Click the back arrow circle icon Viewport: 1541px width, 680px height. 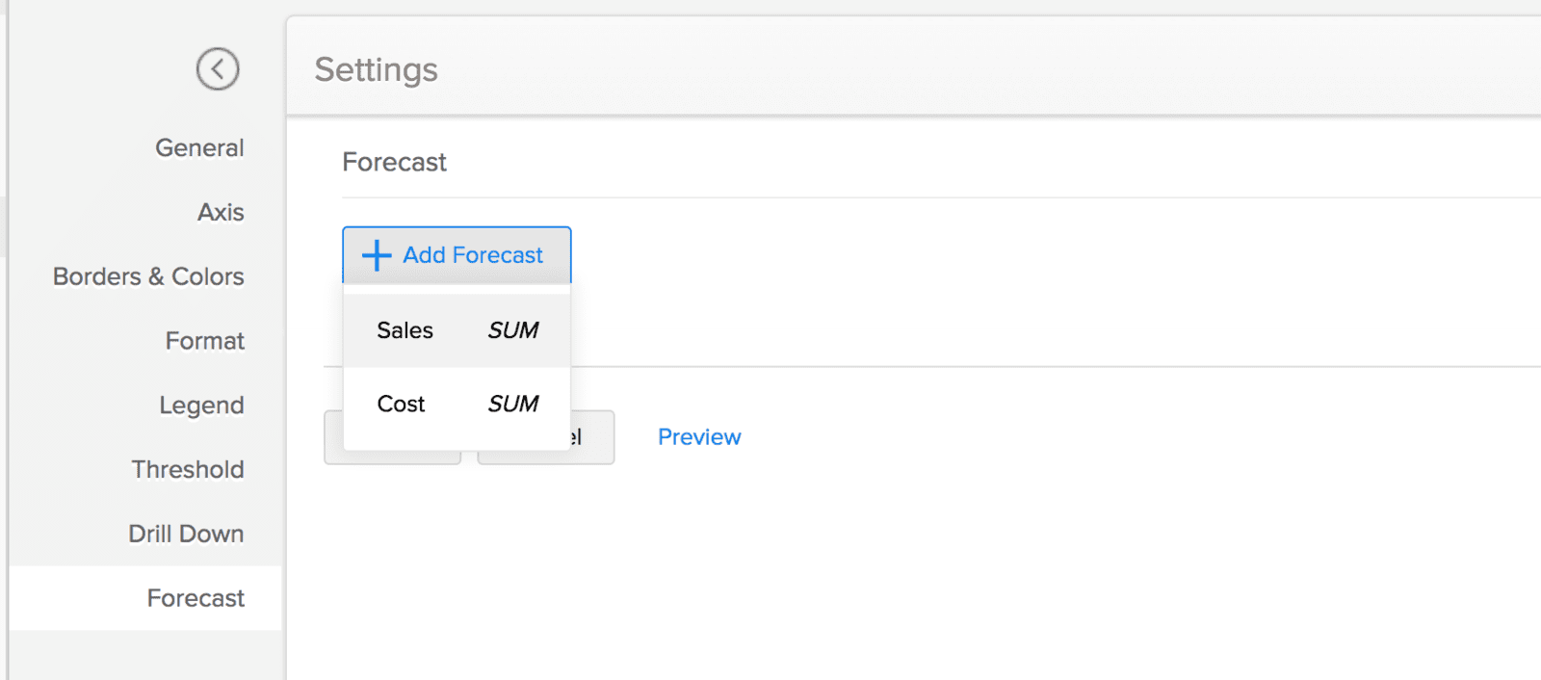pos(217,68)
